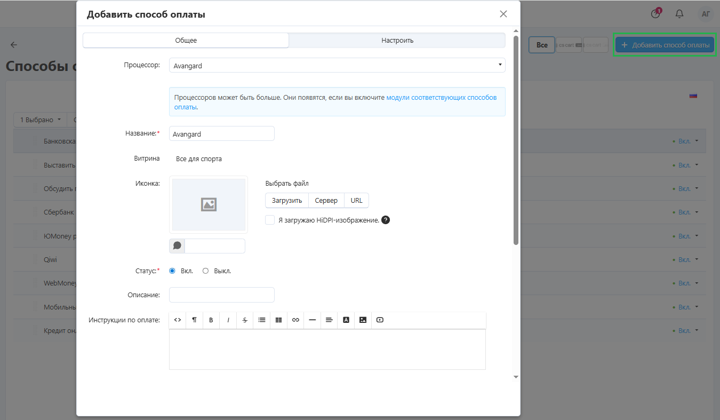Insert a horizontal line in editor
This screenshot has height=420, width=720.
pos(313,320)
